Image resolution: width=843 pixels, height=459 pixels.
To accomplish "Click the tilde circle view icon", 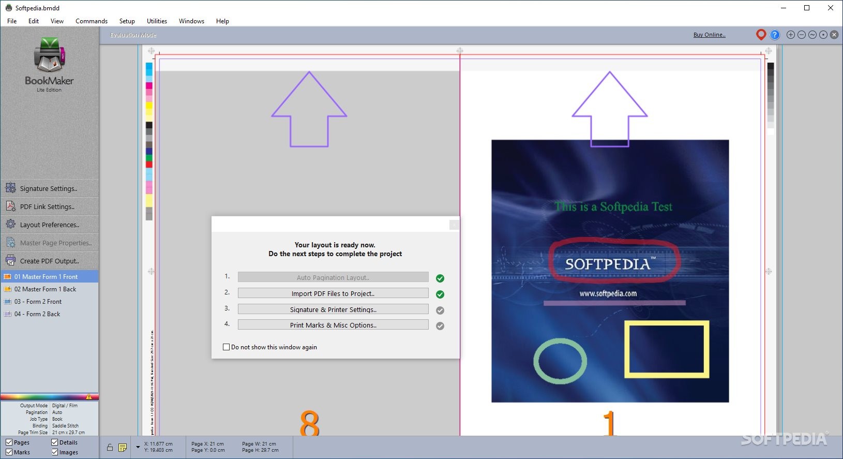I will pyautogui.click(x=812, y=35).
